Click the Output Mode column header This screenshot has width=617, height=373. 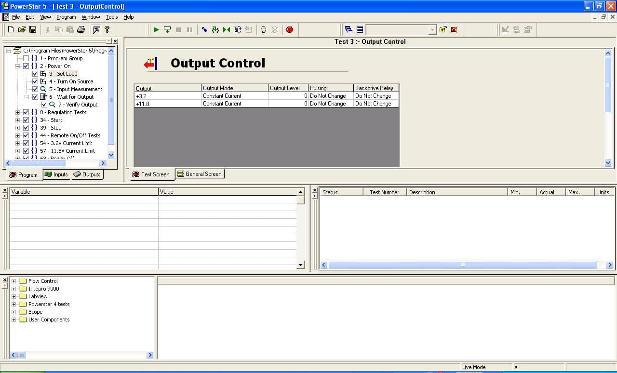(x=234, y=88)
